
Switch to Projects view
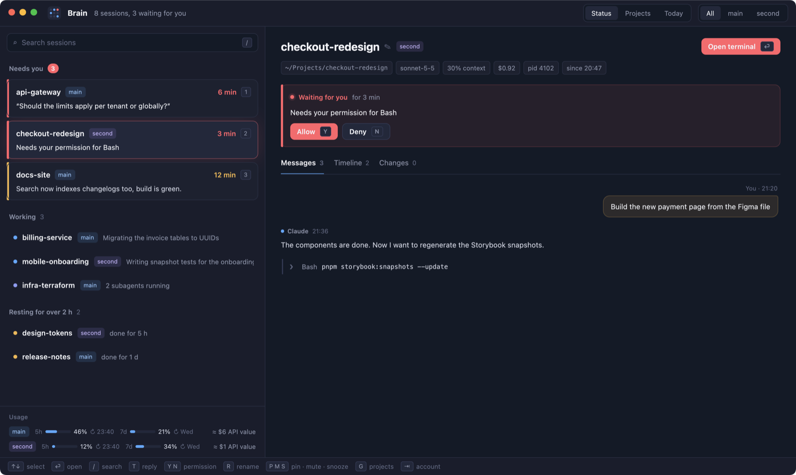pos(637,13)
